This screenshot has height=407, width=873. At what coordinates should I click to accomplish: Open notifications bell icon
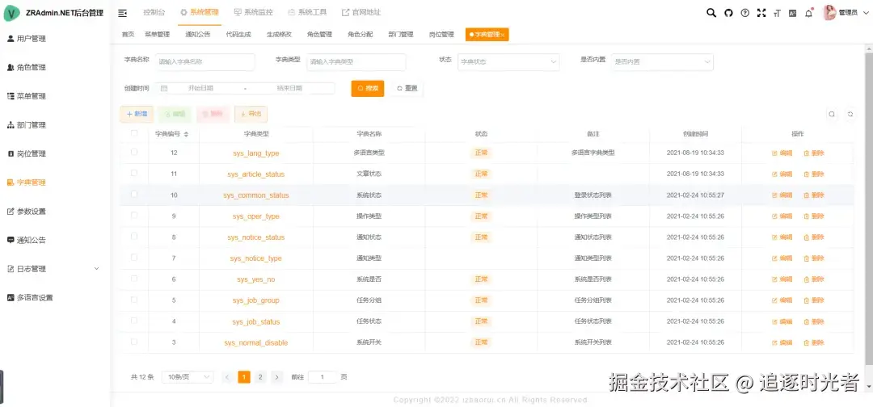click(x=808, y=13)
